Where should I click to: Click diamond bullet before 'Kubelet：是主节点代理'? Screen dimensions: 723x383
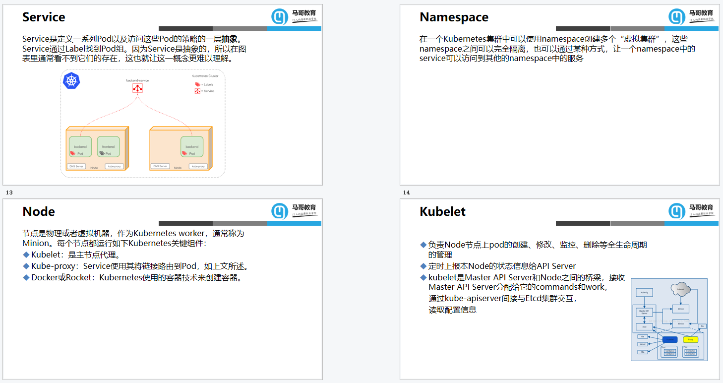(x=26, y=255)
